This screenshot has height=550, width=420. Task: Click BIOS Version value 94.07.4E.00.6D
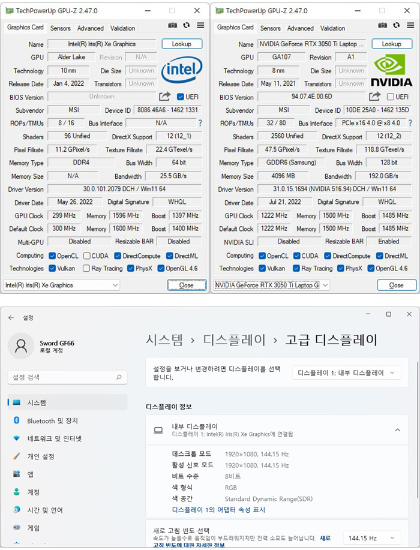(311, 97)
